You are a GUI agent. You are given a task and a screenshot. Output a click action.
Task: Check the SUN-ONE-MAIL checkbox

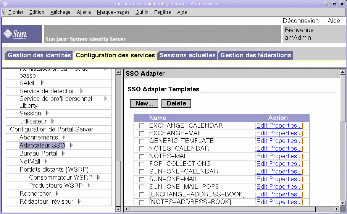pyautogui.click(x=142, y=179)
